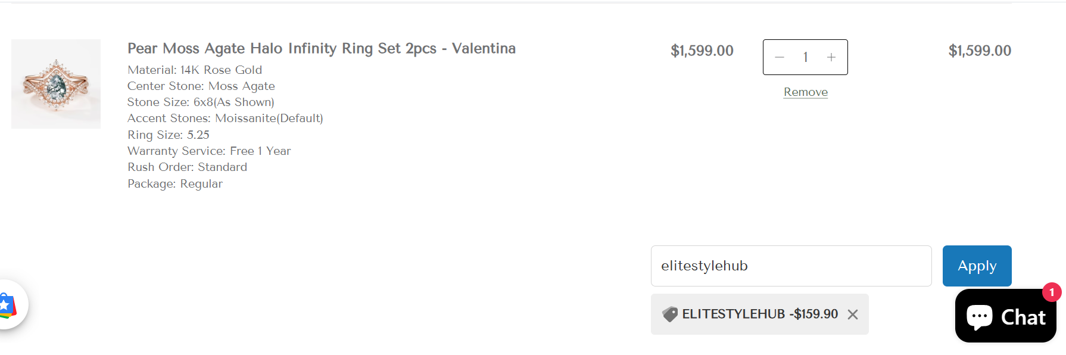
Task: Open the rewards shopping bag icon
Action: pos(7,305)
